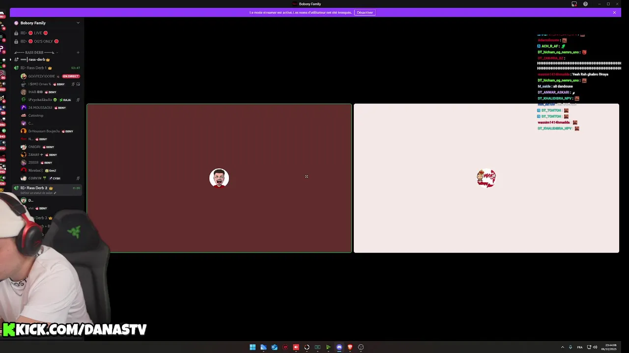Select user ONIGIRI in voice list
629x353 pixels.
point(50,147)
